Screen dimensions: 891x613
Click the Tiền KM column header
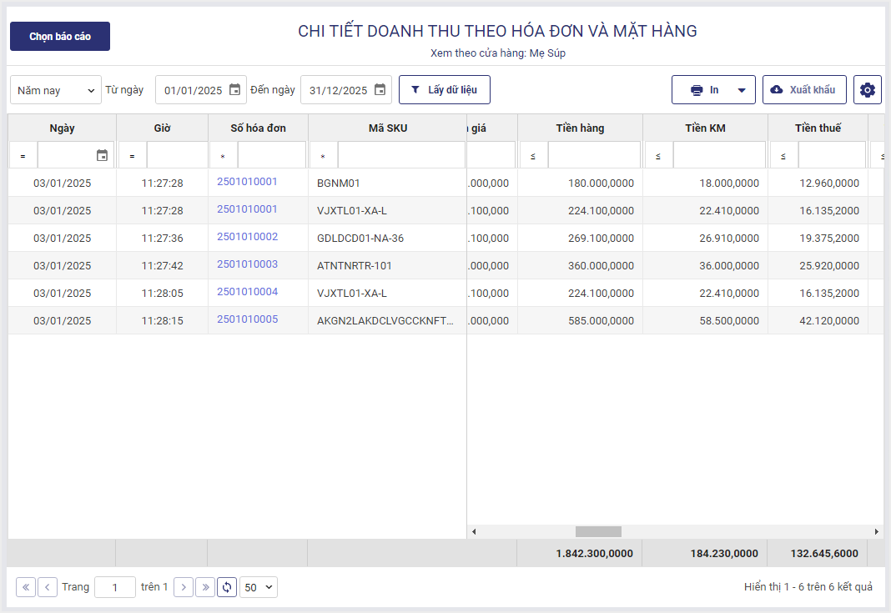pos(705,128)
